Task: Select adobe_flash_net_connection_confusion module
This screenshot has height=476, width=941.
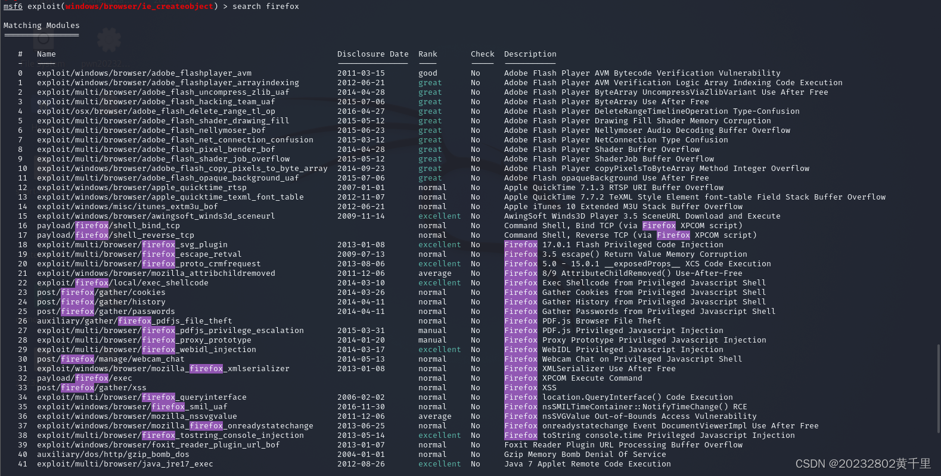Action: point(175,140)
